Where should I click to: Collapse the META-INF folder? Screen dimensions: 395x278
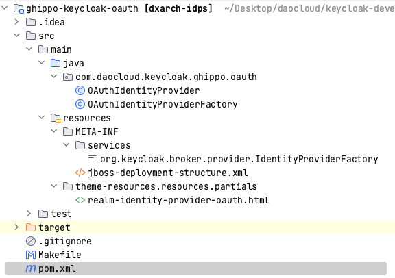tap(53, 131)
